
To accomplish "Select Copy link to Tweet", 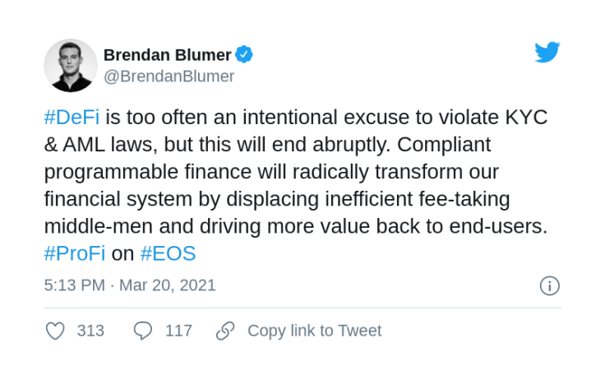I will [x=315, y=331].
